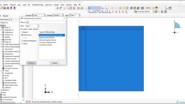Click the Cancel button in dialog
Screen dimensions: 185x104
tap(55, 63)
